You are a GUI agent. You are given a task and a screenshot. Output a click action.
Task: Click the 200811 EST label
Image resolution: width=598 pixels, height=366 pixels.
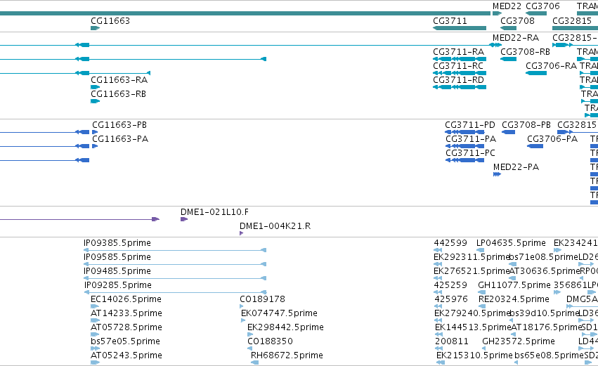pyautogui.click(x=452, y=341)
